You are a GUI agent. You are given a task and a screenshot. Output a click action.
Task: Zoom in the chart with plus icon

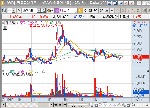point(143,105)
